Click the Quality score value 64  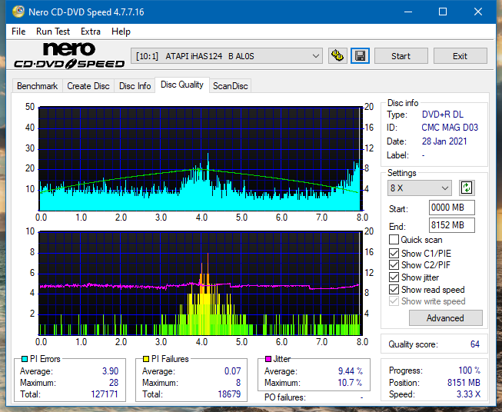pyautogui.click(x=475, y=344)
